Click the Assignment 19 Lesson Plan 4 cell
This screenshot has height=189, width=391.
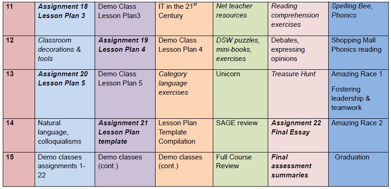tap(125, 53)
